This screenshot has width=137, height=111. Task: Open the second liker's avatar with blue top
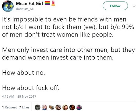[44, 107]
